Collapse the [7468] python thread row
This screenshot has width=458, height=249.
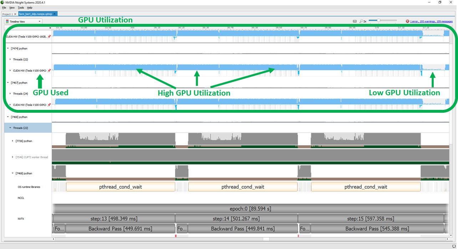point(13,173)
